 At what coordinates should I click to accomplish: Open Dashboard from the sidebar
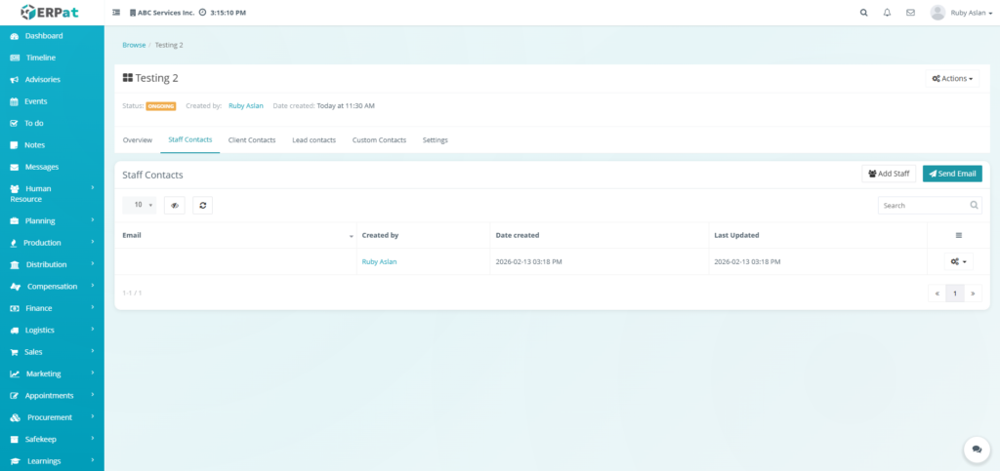pos(43,36)
